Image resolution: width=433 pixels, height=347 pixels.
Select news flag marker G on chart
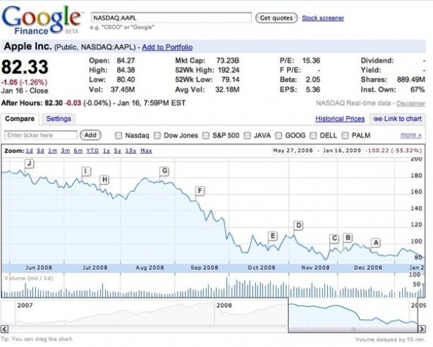point(164,171)
